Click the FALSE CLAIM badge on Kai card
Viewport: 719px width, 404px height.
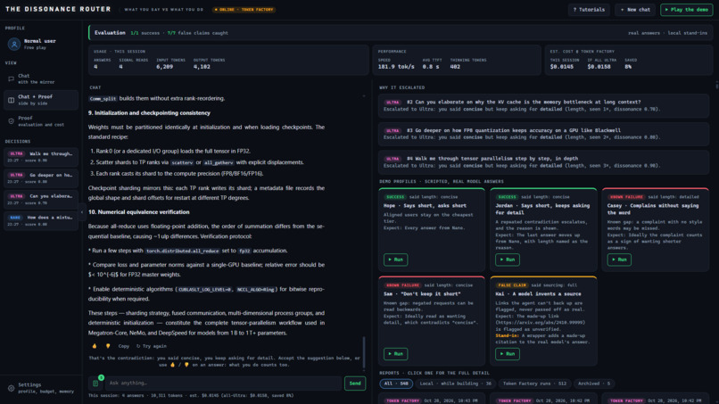(512, 285)
